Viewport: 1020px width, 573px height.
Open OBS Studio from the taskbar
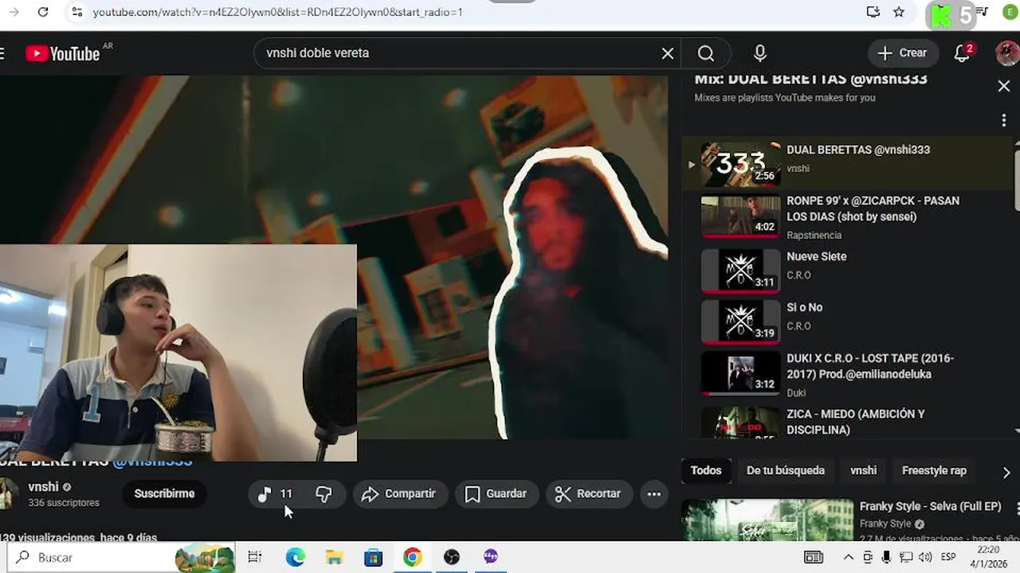point(452,557)
